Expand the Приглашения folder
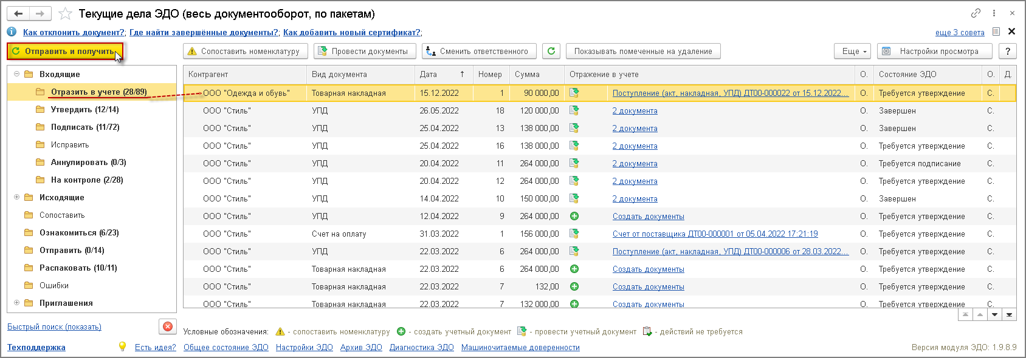This screenshot has width=1026, height=358. pos(17,303)
